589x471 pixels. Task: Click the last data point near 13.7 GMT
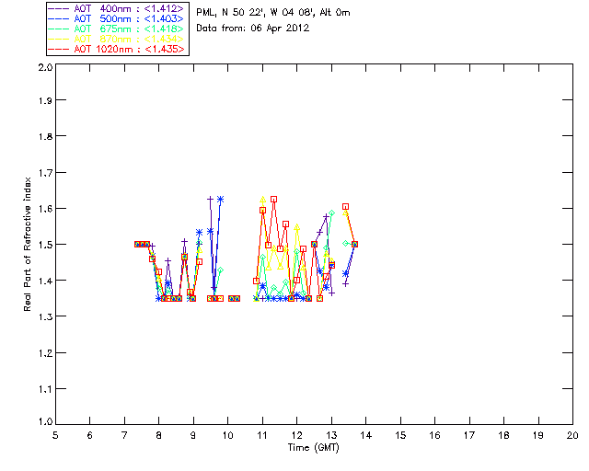(354, 244)
